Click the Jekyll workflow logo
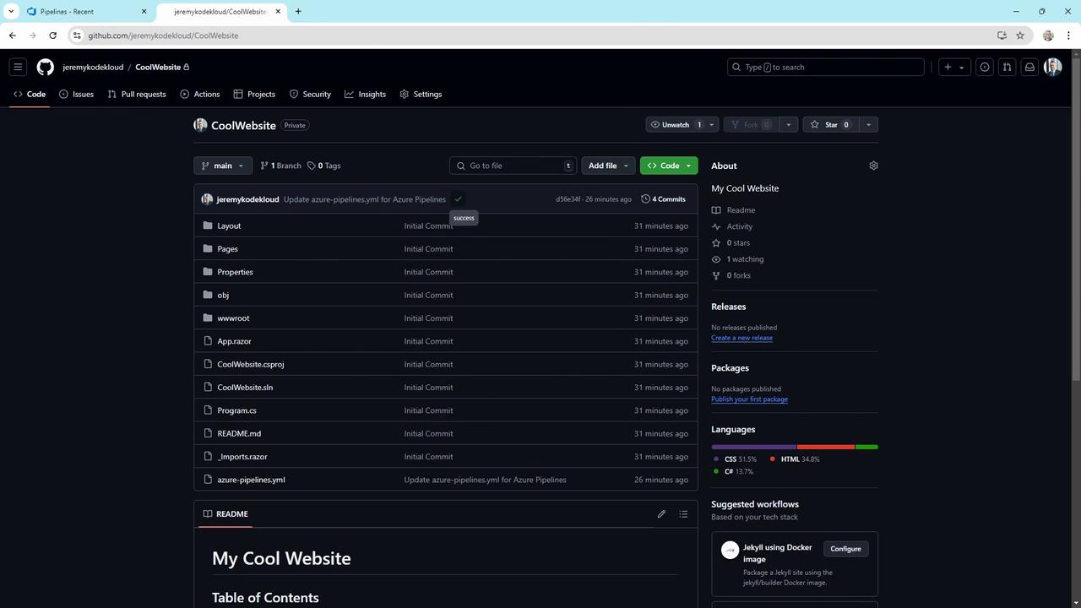Viewport: 1081px width, 608px height. pos(730,550)
